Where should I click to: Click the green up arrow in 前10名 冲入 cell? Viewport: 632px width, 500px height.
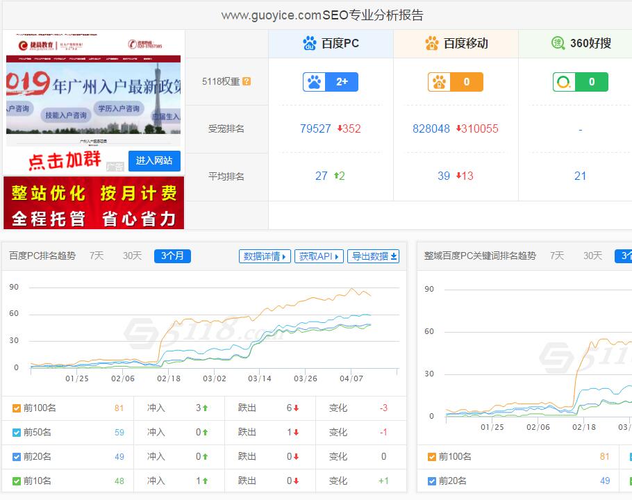pyautogui.click(x=205, y=481)
